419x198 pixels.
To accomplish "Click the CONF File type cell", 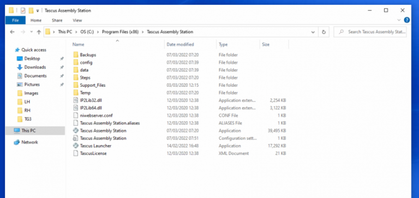I will pos(228,116).
